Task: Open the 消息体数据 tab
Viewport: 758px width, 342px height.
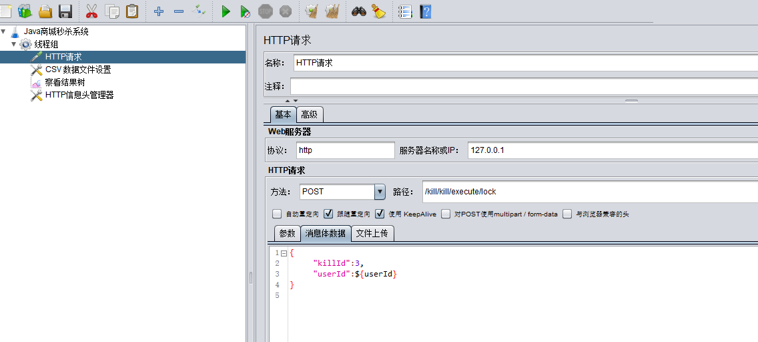Action: pos(326,233)
